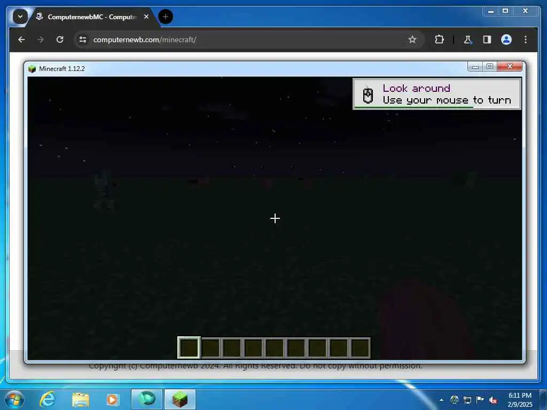
Task: Open site information icon in address bar
Action: 83,40
